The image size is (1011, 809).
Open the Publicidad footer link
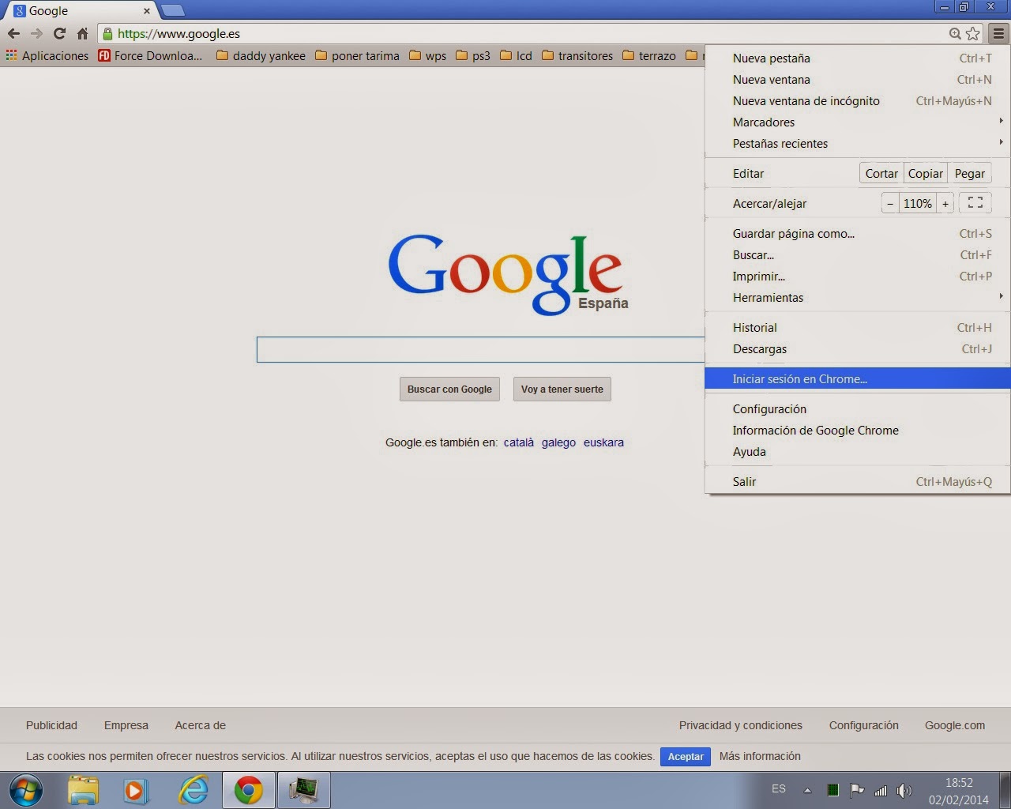point(52,725)
